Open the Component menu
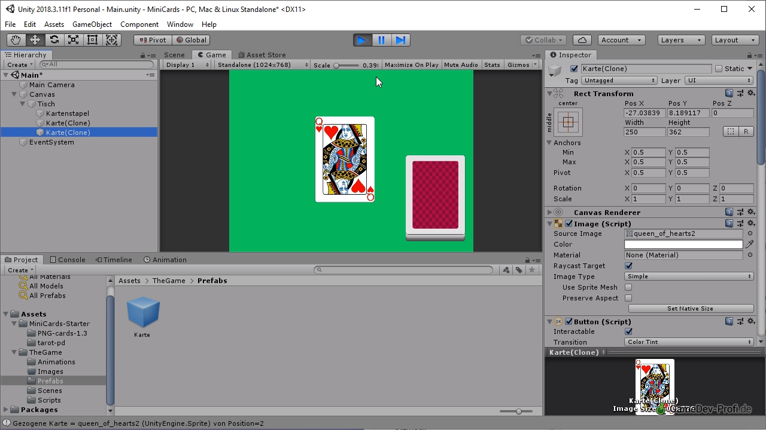The height and width of the screenshot is (430, 766). pos(139,24)
